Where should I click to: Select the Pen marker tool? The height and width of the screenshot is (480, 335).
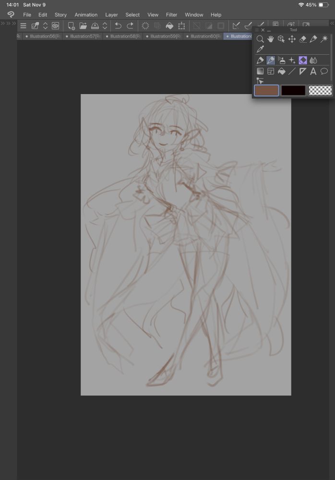(260, 60)
